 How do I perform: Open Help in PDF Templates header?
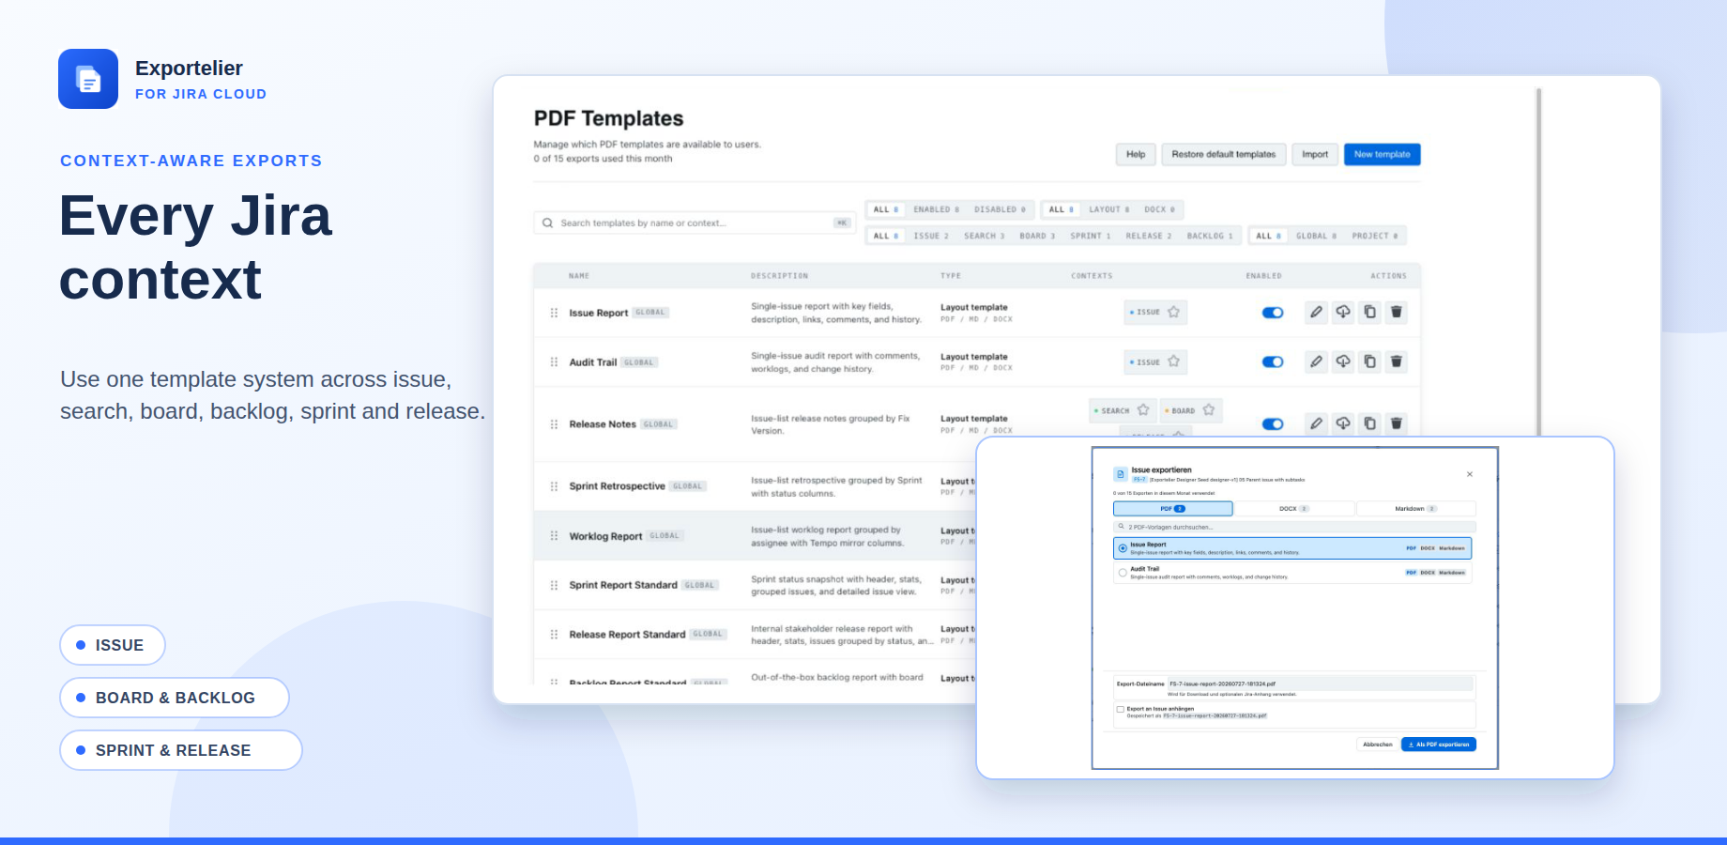tap(1136, 154)
